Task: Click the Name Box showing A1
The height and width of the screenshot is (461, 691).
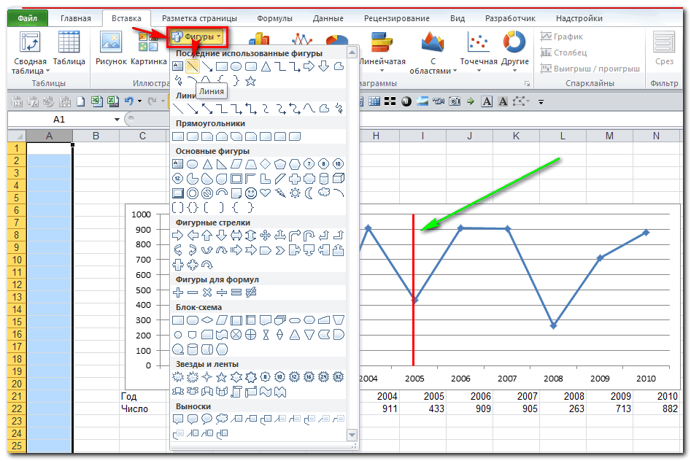Action: 60,120
